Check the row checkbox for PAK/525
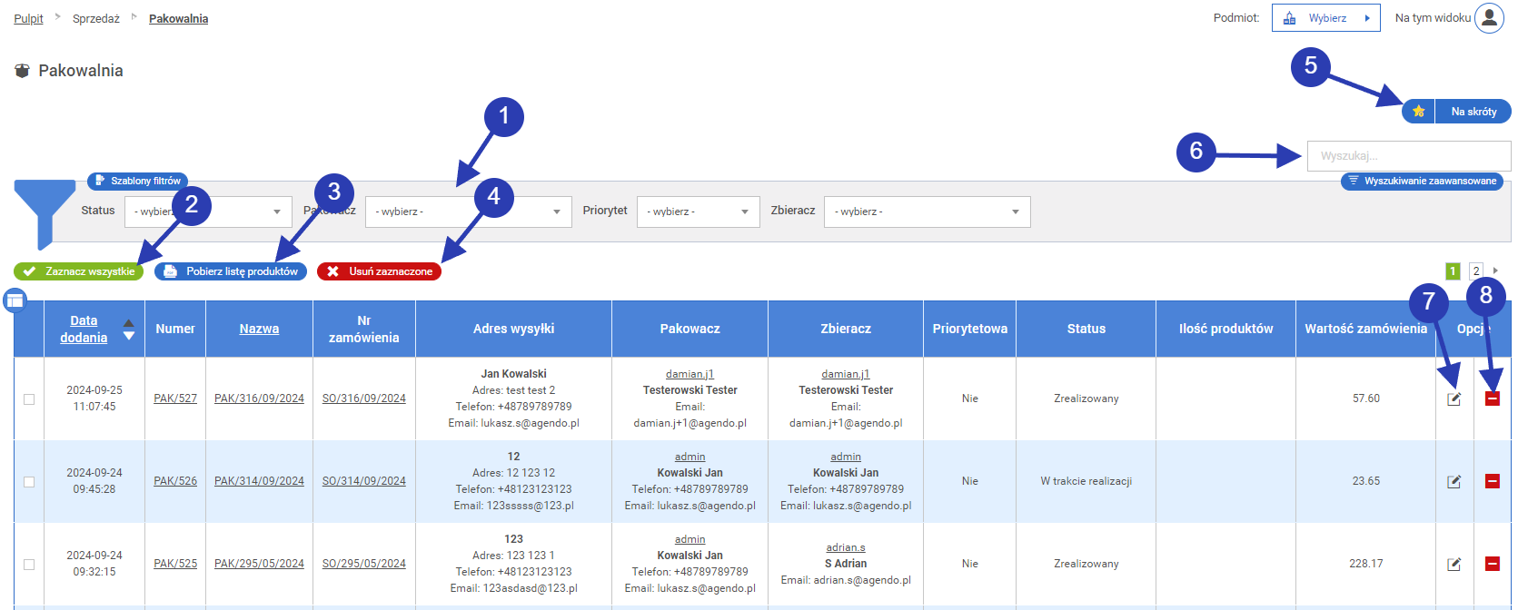Image resolution: width=1518 pixels, height=610 pixels. 29,565
